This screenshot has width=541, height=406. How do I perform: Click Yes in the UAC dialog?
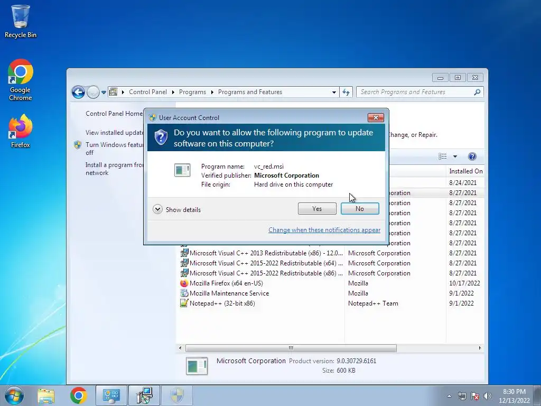(317, 208)
